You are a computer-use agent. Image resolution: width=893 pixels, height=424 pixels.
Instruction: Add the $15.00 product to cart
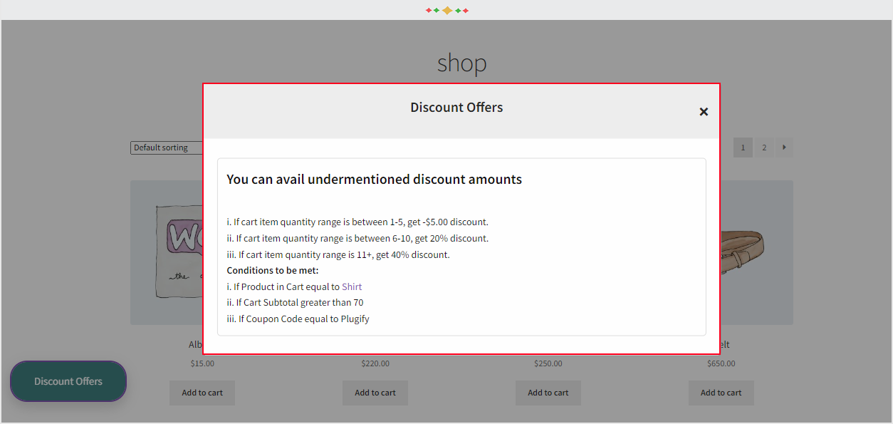tap(202, 393)
